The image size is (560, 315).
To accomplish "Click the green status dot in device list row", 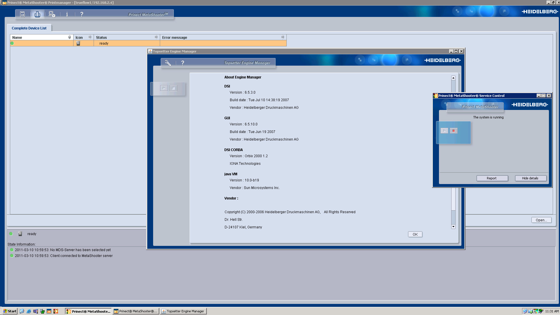I will pos(12,43).
